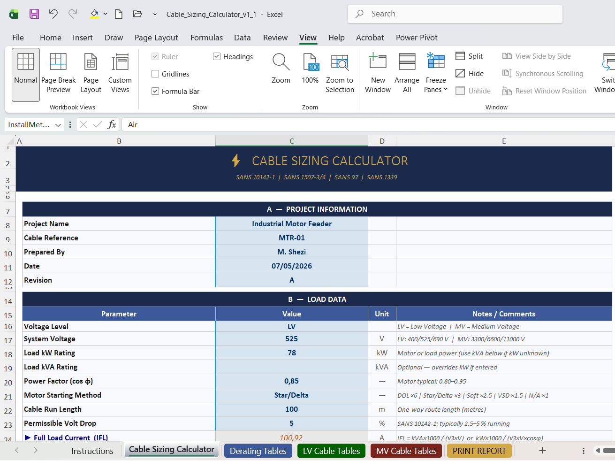The height and width of the screenshot is (461, 615).
Task: Switch to the Insert tab
Action: [x=83, y=38]
